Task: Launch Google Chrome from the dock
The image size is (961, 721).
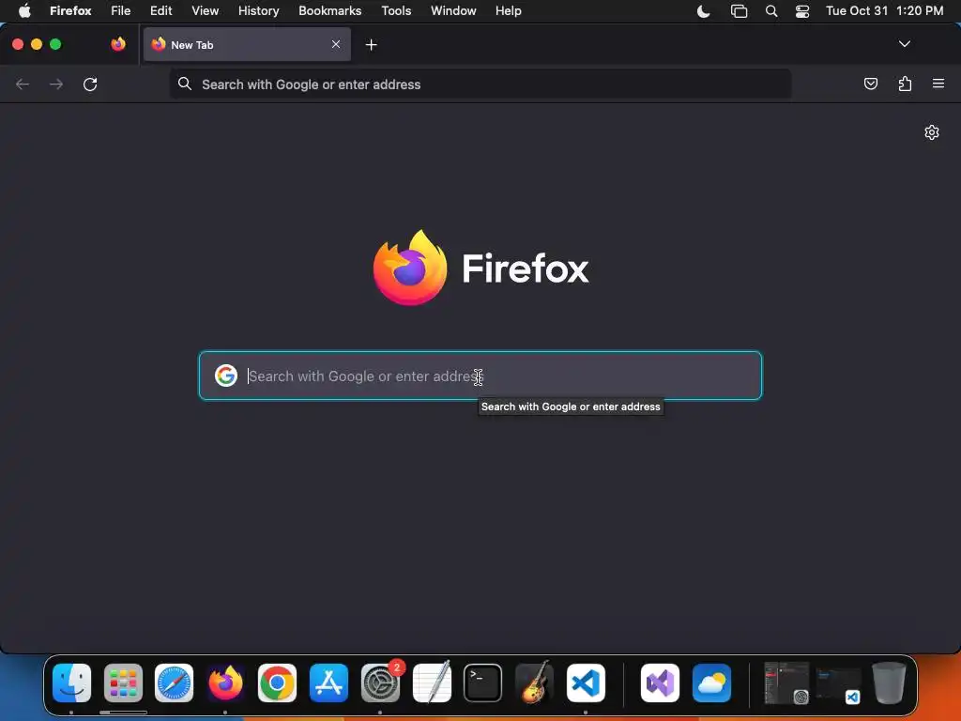Action: click(x=277, y=683)
